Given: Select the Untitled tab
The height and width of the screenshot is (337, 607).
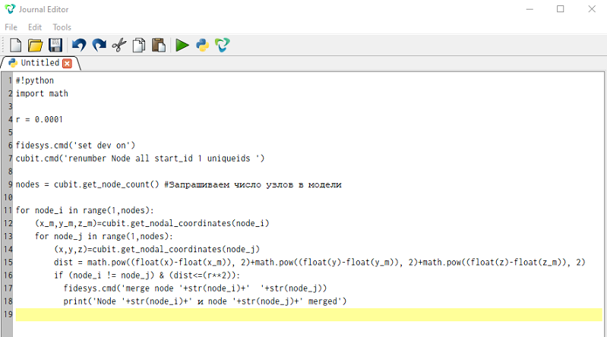Looking at the screenshot, I should (40, 63).
